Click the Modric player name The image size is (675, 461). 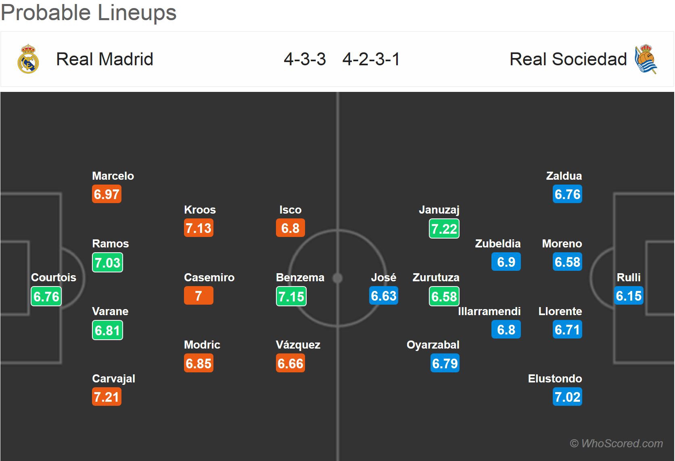(202, 345)
